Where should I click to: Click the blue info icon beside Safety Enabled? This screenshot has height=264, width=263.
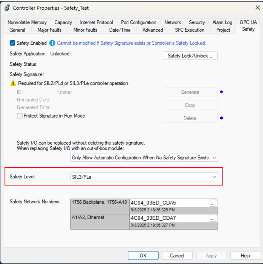point(52,43)
